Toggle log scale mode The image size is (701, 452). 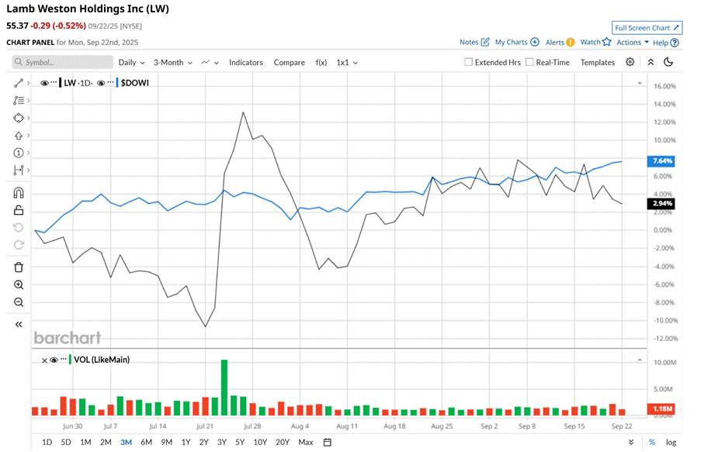671,442
